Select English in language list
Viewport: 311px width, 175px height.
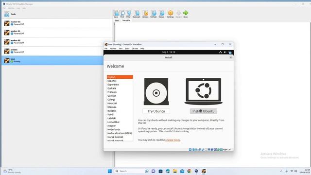click(120, 77)
